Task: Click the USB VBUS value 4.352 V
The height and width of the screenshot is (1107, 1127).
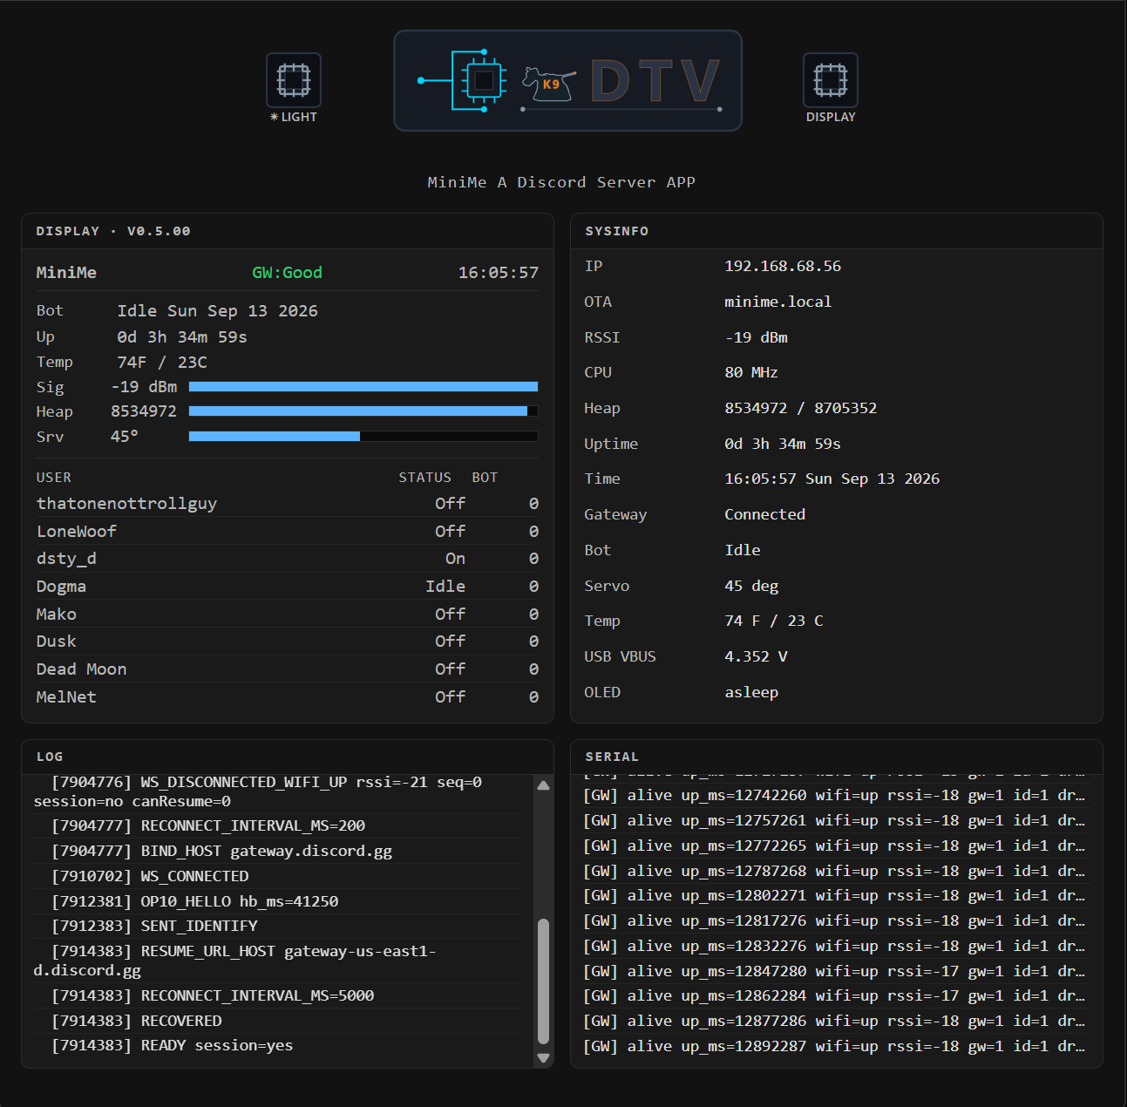Action: click(x=757, y=656)
